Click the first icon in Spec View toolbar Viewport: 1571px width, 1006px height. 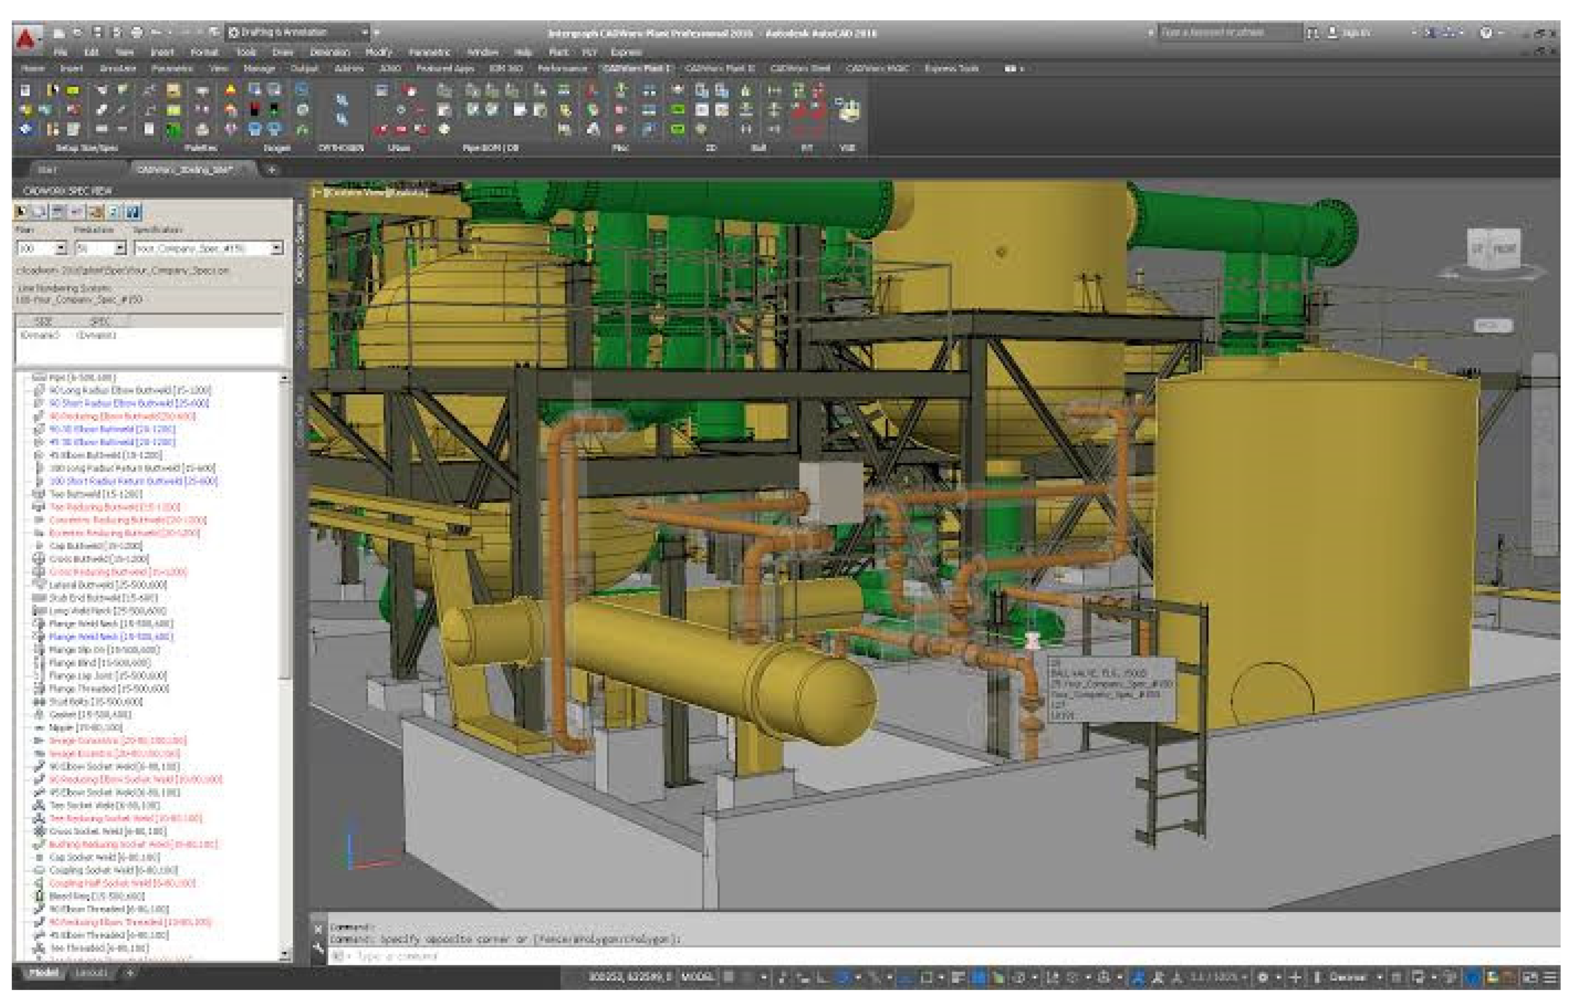point(21,212)
